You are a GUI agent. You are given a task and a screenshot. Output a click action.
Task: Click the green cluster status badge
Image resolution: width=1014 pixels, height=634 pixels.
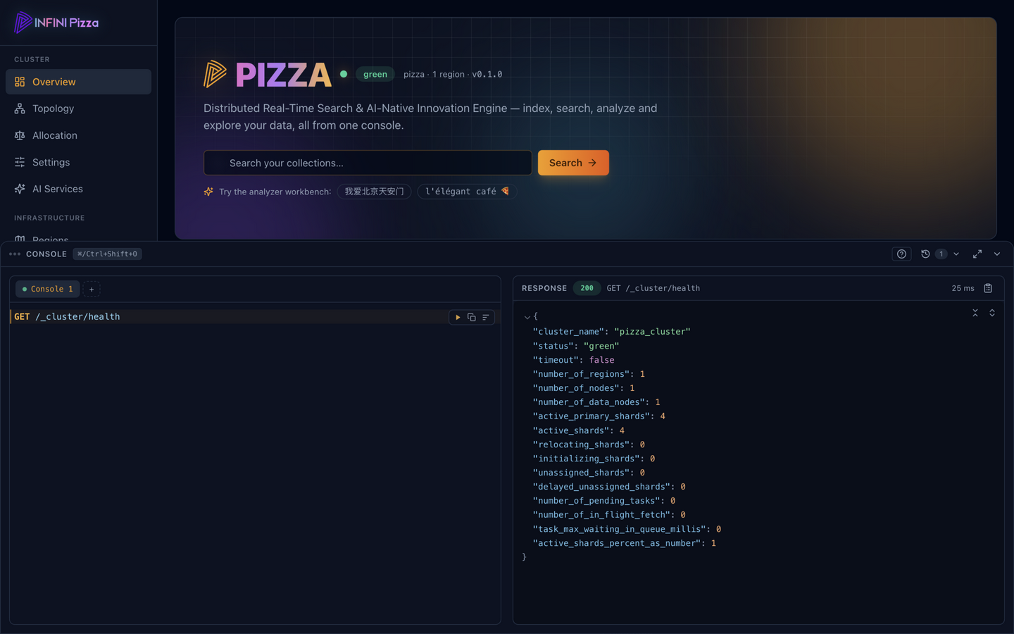(x=375, y=74)
